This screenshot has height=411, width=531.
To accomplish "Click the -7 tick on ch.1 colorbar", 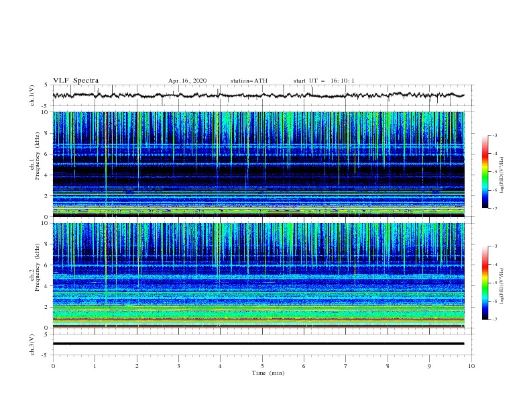I will point(494,208).
